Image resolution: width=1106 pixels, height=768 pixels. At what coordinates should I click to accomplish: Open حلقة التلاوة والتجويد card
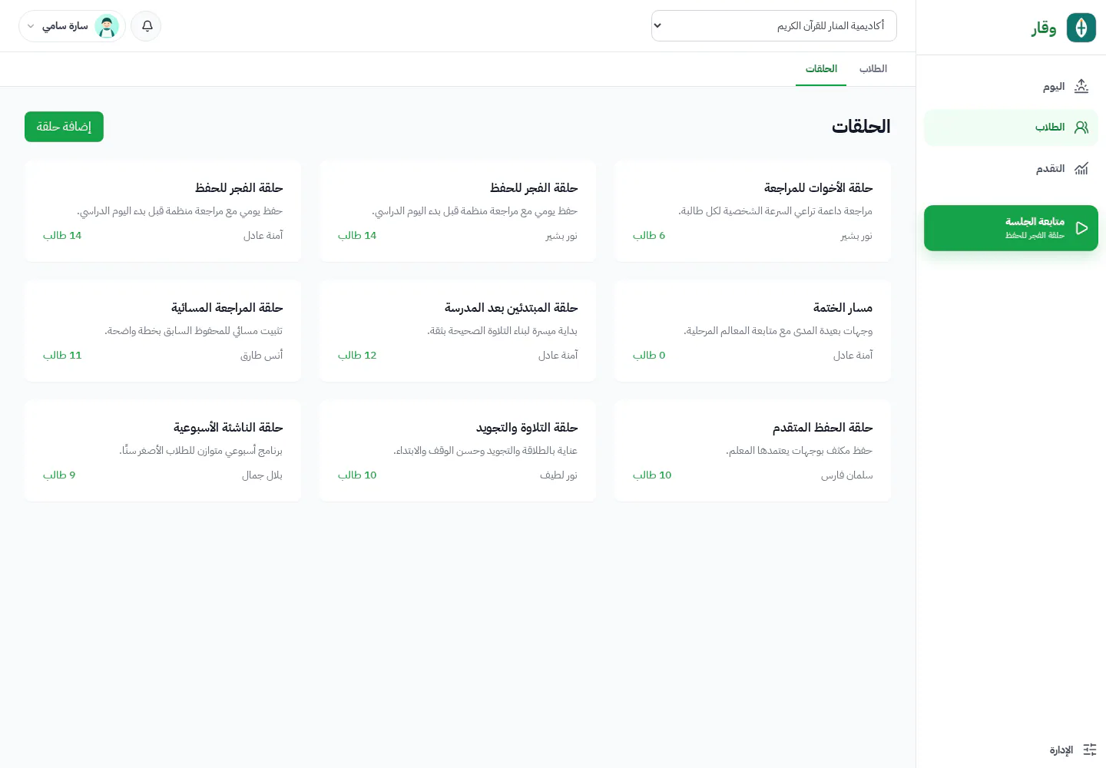pyautogui.click(x=458, y=451)
